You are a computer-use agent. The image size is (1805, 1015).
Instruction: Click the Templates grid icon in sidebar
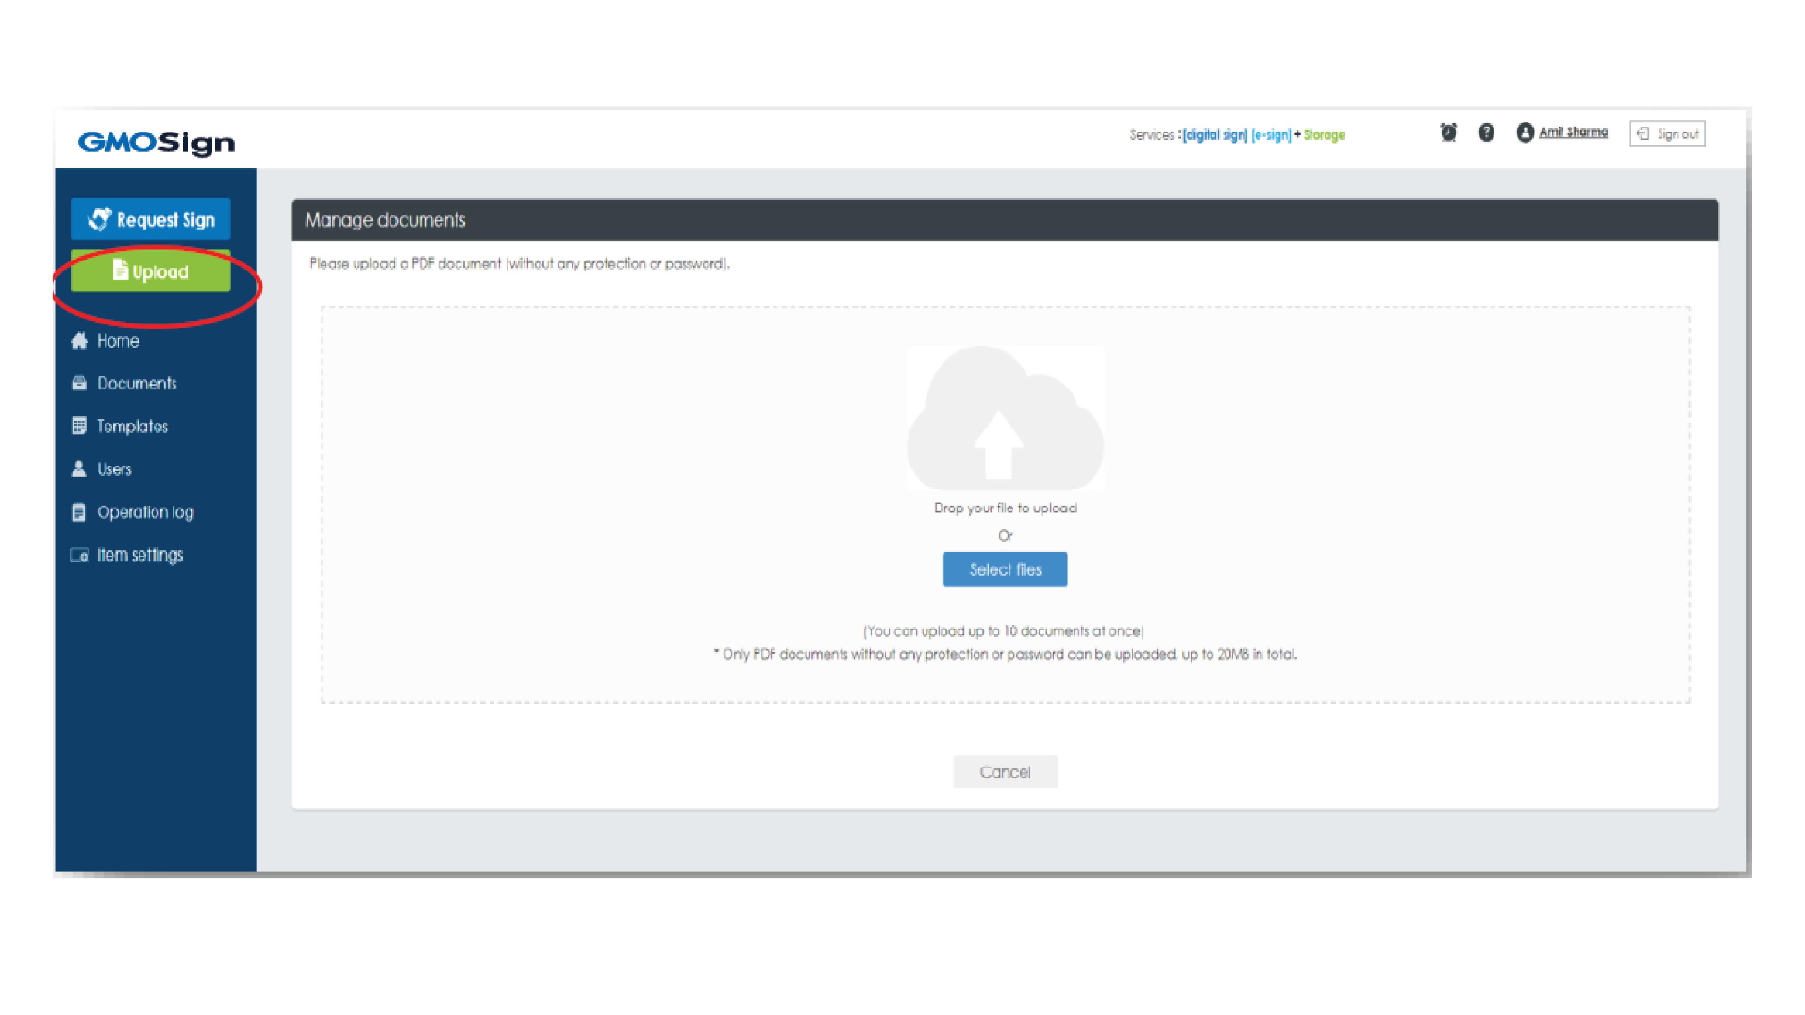click(x=79, y=426)
